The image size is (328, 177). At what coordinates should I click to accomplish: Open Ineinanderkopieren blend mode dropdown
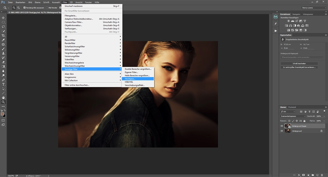click(293, 116)
